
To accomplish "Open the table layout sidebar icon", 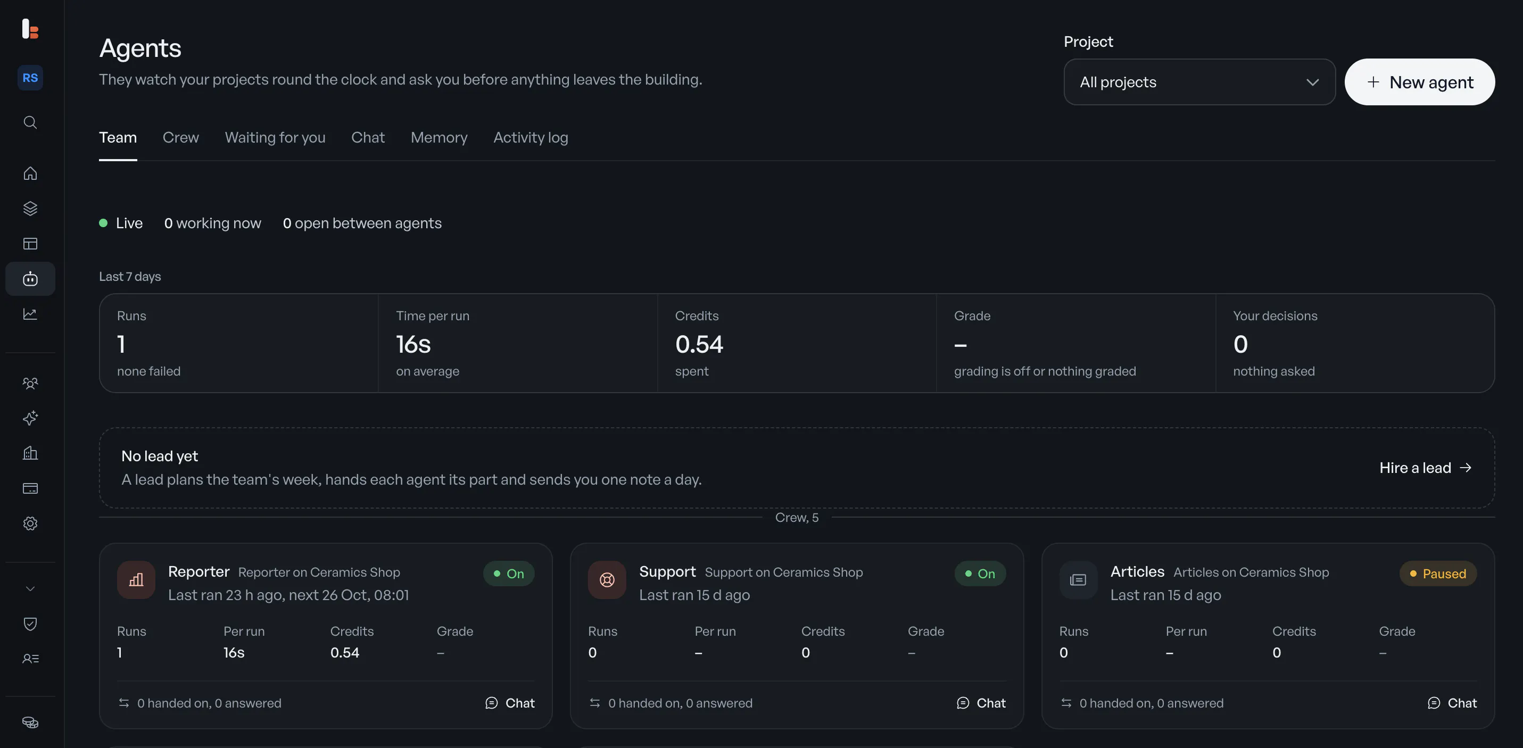I will [x=30, y=244].
